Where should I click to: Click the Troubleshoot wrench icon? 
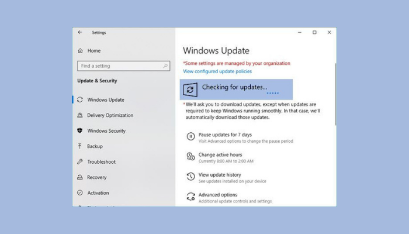pos(80,161)
